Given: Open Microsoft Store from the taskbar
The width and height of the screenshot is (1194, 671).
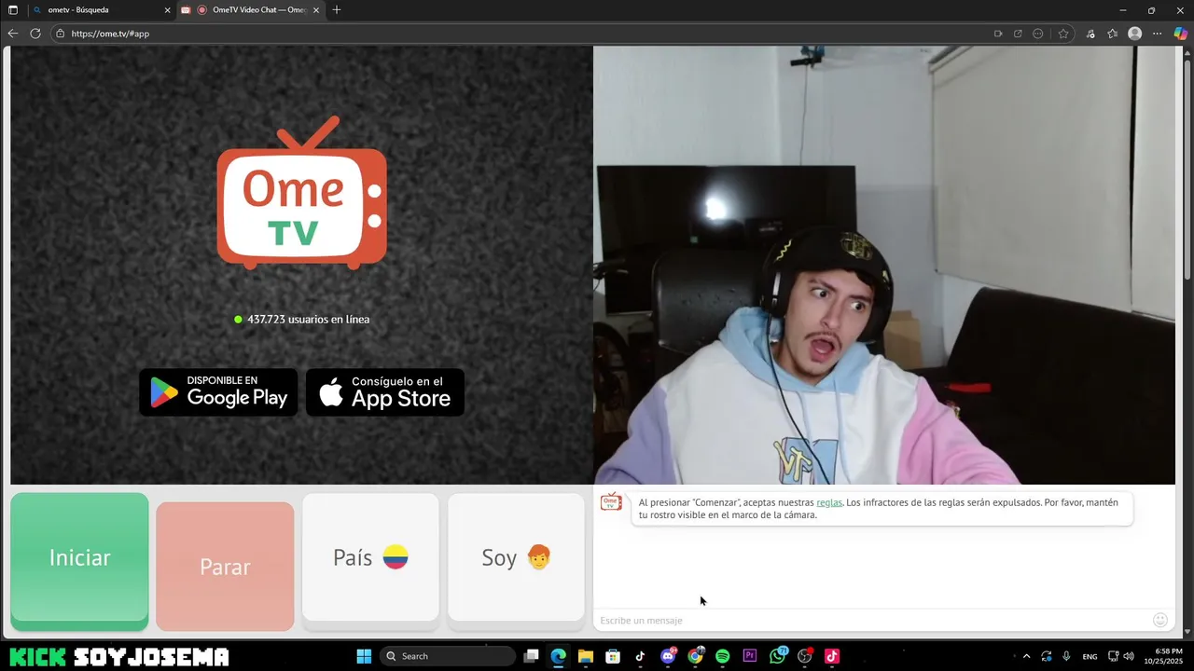Looking at the screenshot, I should tap(613, 656).
